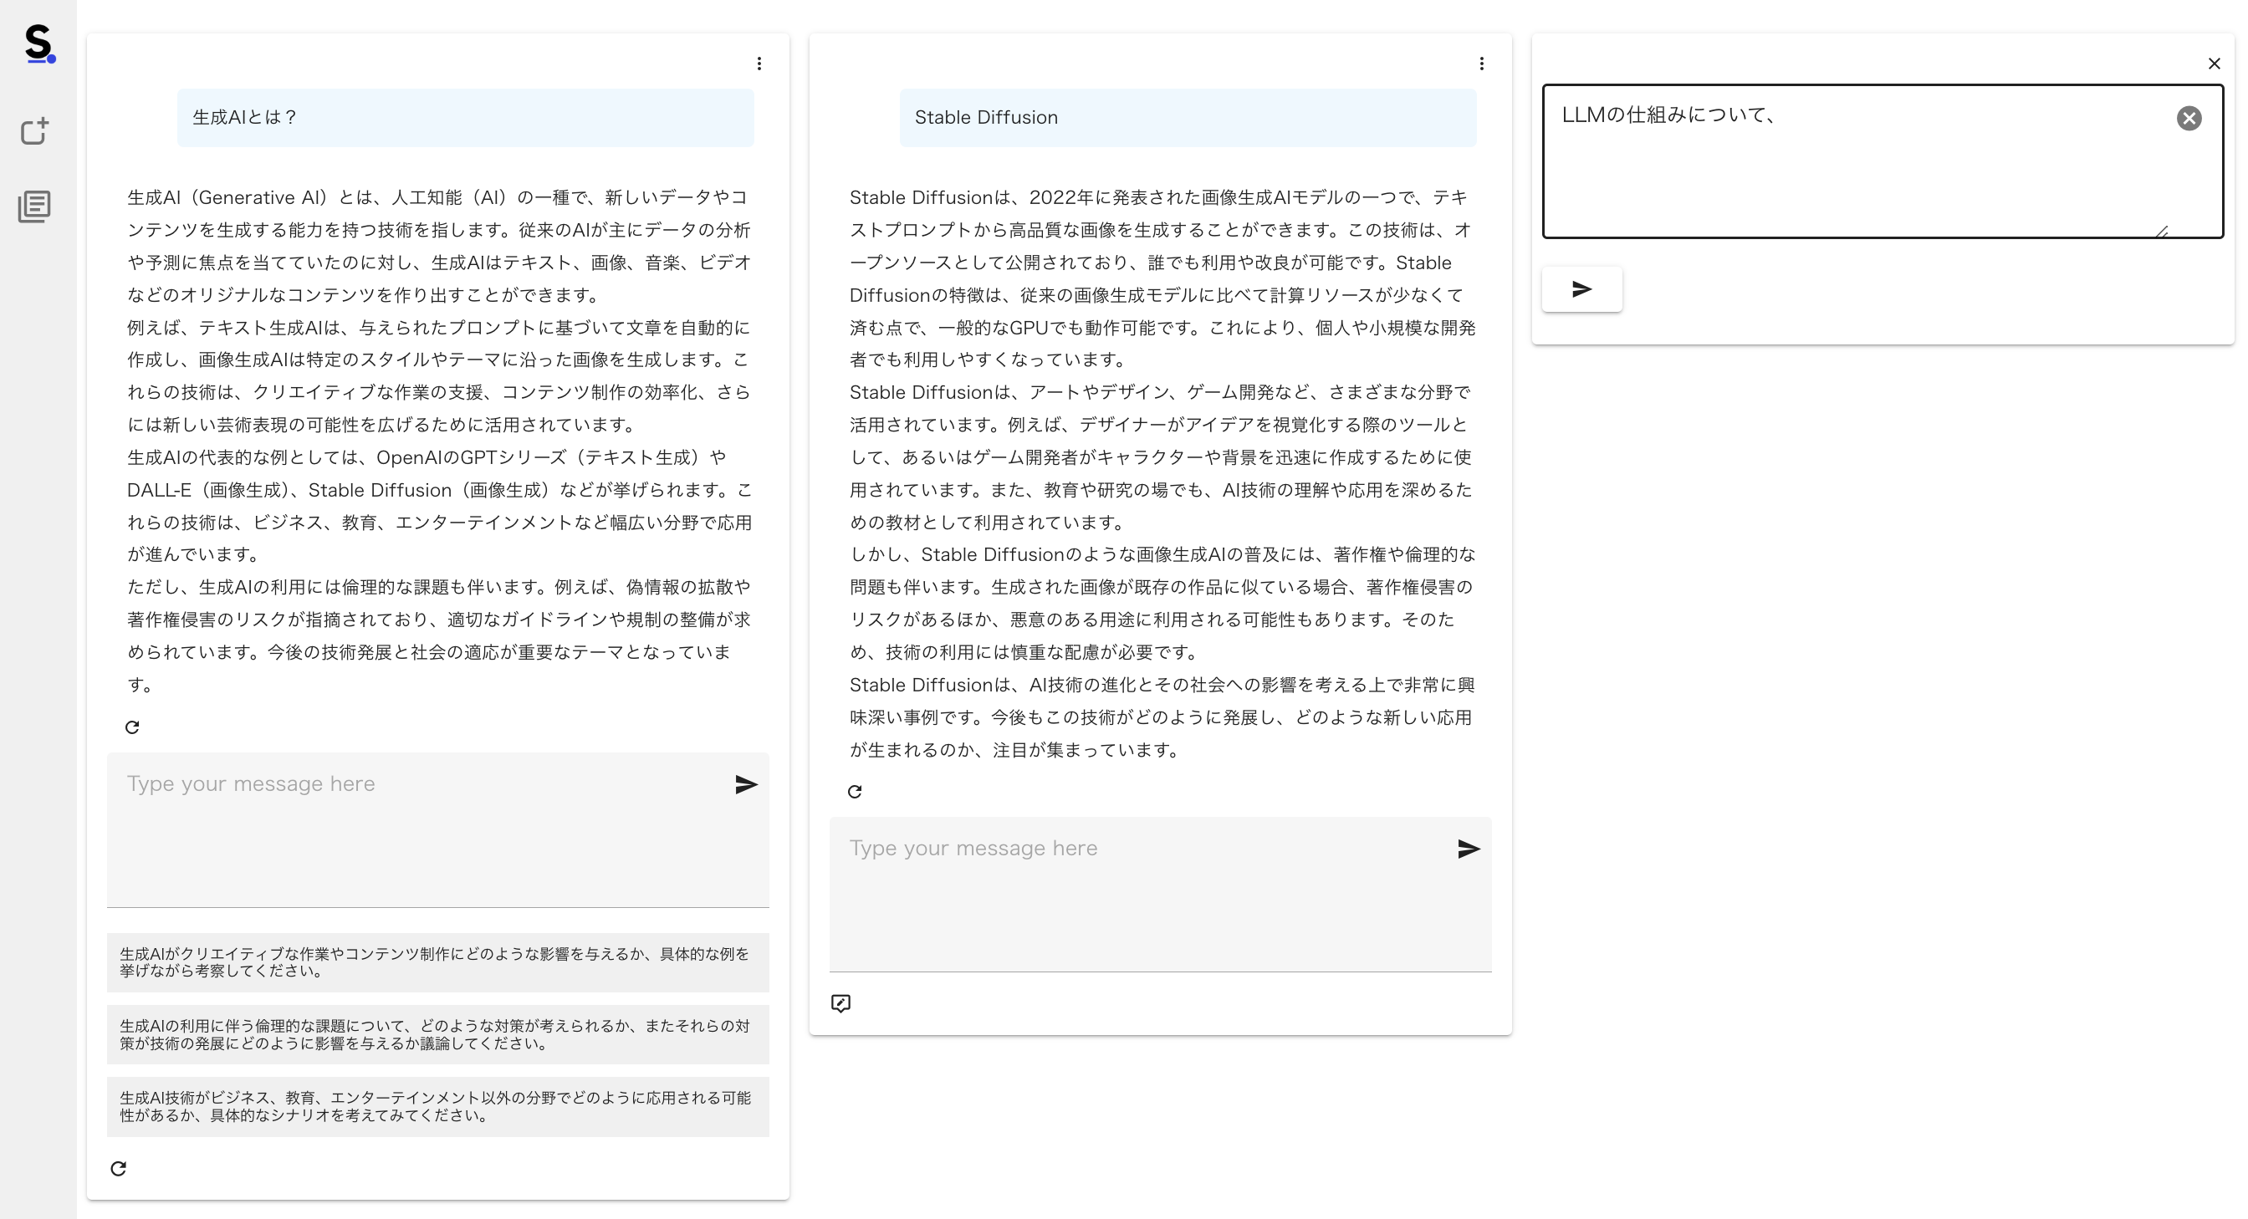The image size is (2248, 1219).
Task: Click the 生成AIとは？ prompt bubble
Action: point(465,118)
